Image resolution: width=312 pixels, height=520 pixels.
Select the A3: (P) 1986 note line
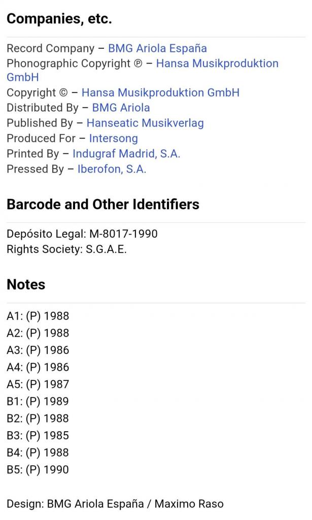[38, 350]
